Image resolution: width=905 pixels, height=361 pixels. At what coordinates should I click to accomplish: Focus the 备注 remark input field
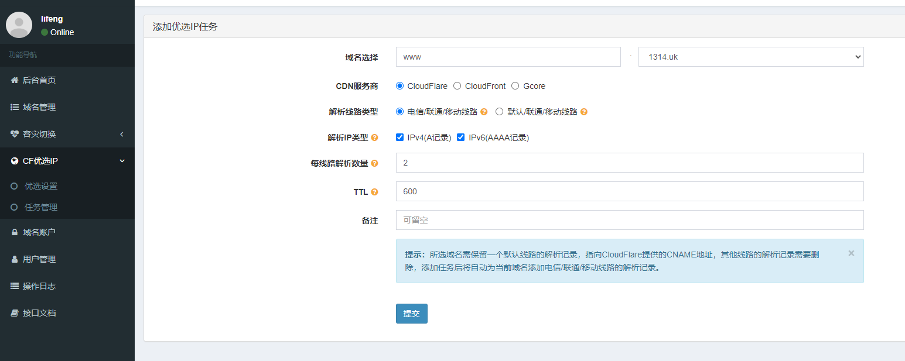pos(630,220)
